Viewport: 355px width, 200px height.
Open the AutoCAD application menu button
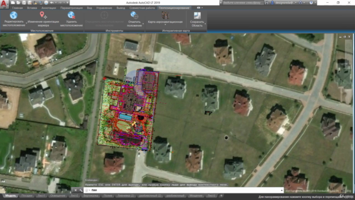pyautogui.click(x=4, y=4)
